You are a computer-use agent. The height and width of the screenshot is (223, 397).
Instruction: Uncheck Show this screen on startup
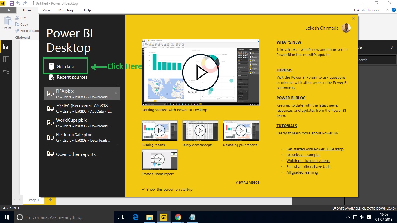(143, 189)
